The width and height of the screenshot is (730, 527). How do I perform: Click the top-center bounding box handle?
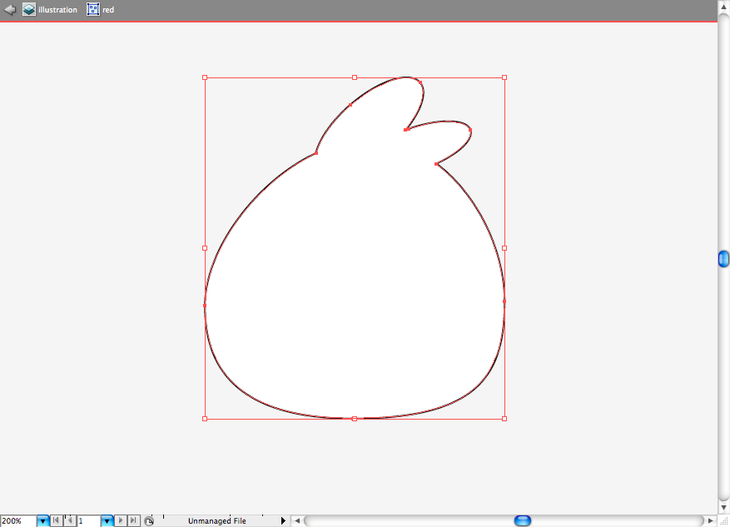pyautogui.click(x=355, y=77)
